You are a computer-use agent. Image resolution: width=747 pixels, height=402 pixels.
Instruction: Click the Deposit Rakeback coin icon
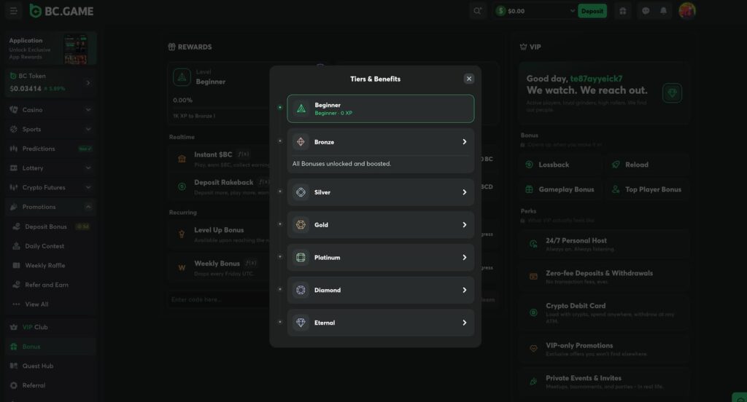pyautogui.click(x=182, y=187)
